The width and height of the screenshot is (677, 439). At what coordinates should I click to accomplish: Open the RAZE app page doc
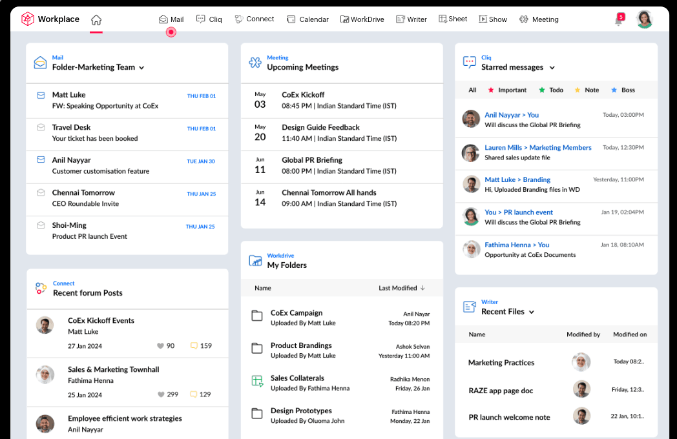coord(501,391)
